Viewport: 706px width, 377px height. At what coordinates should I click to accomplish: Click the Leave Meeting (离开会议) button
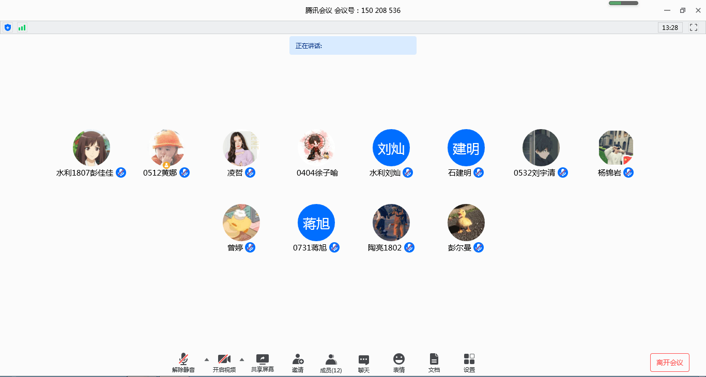(x=670, y=363)
